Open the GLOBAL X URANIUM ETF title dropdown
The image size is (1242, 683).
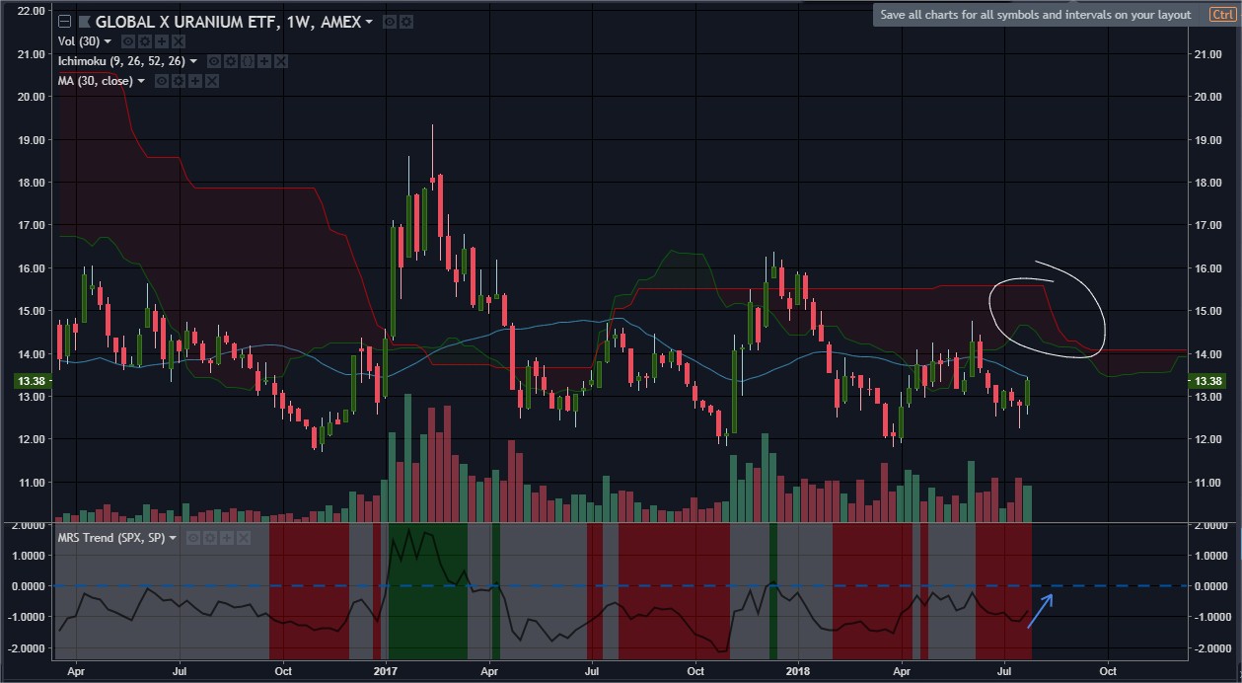pyautogui.click(x=369, y=22)
